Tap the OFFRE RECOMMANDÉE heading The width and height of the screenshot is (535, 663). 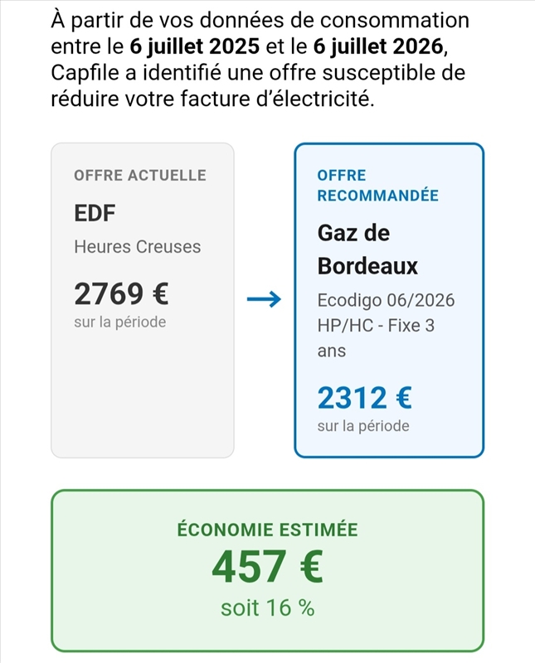378,185
